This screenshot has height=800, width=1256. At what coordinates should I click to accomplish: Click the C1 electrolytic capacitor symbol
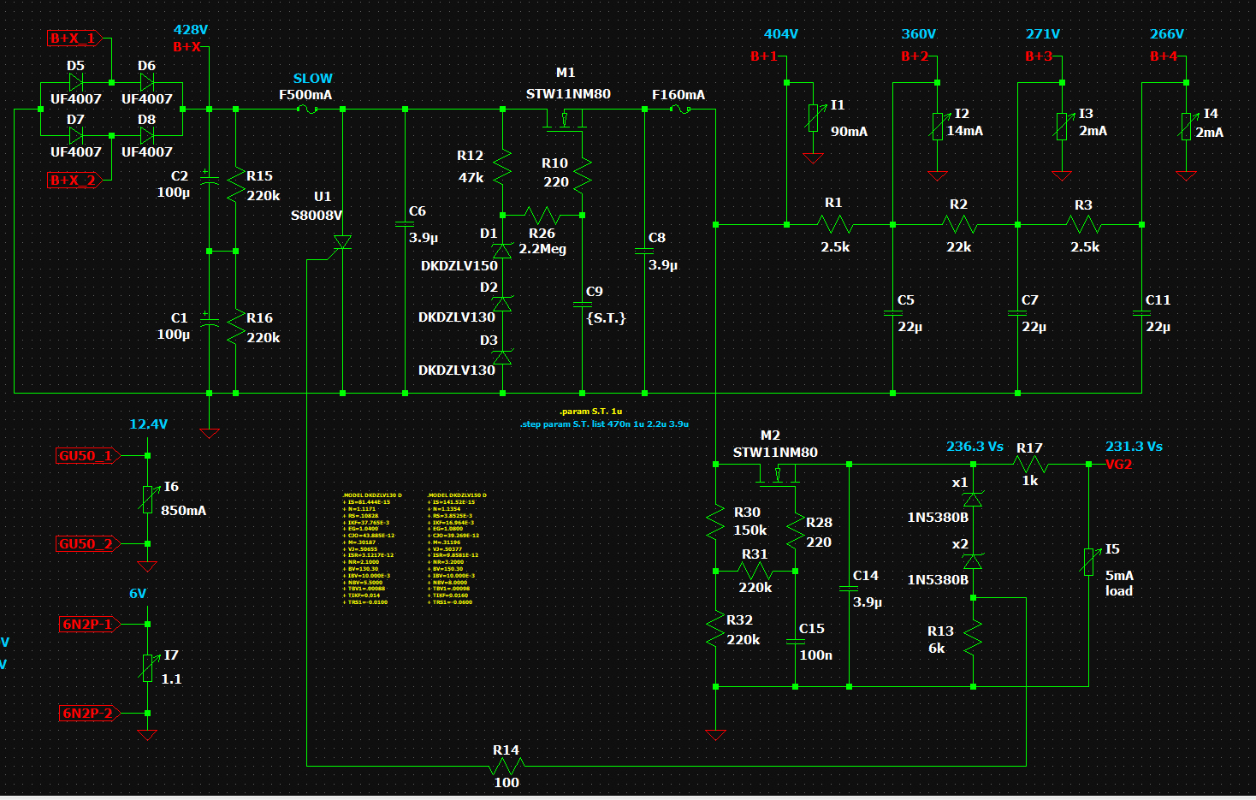pyautogui.click(x=209, y=321)
